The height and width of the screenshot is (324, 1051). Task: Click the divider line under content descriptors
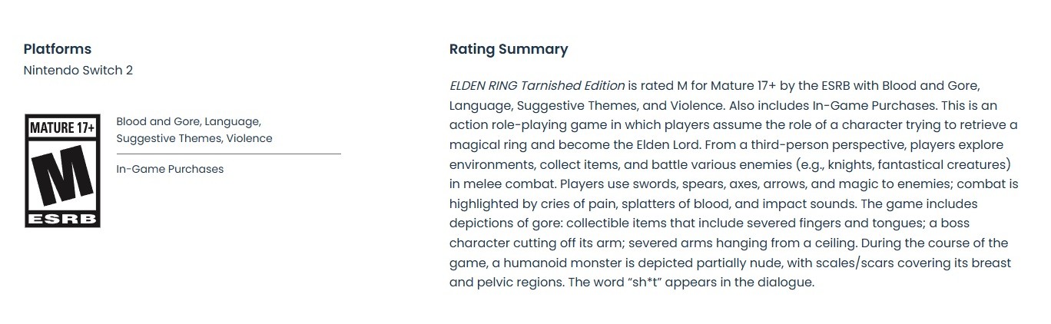(x=228, y=154)
